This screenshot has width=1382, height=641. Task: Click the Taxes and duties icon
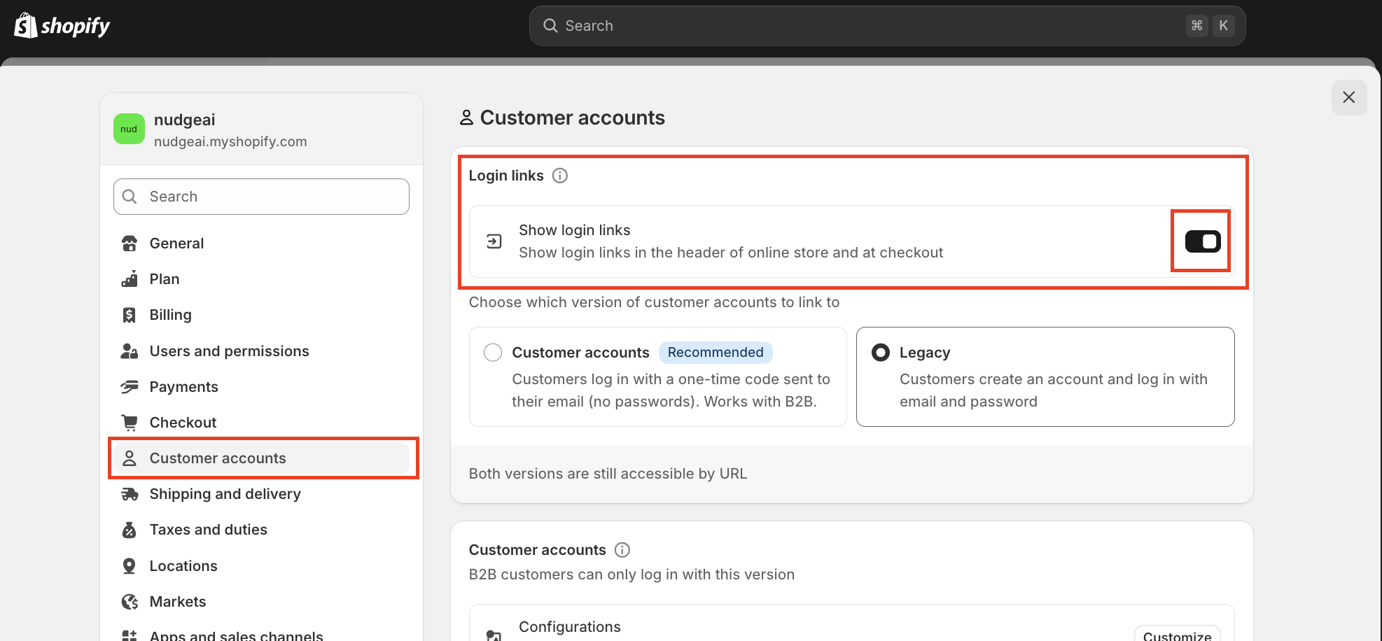click(x=130, y=530)
